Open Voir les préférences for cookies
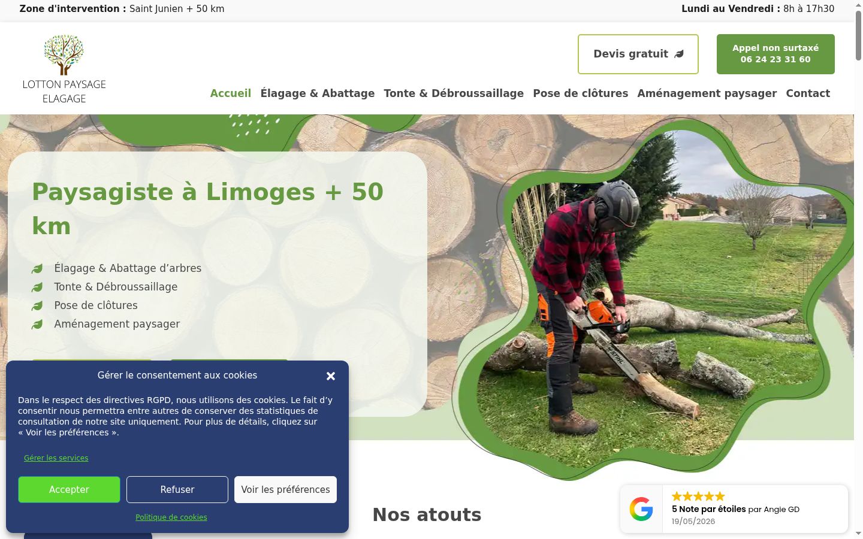The image size is (863, 539). [x=285, y=489]
